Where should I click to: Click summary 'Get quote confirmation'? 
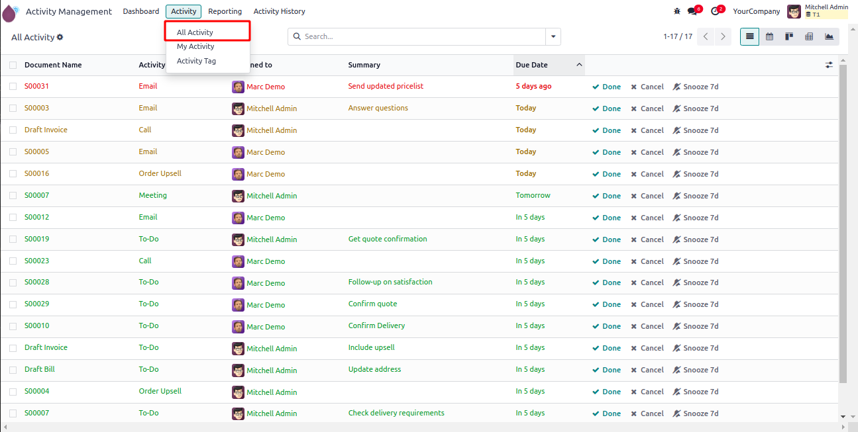tap(388, 239)
